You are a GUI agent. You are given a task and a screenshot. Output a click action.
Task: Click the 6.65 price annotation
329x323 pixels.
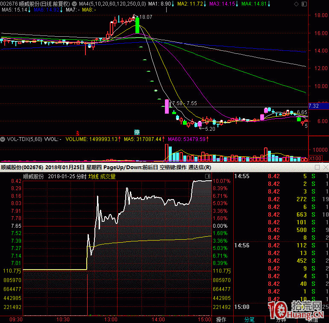(x=302, y=112)
